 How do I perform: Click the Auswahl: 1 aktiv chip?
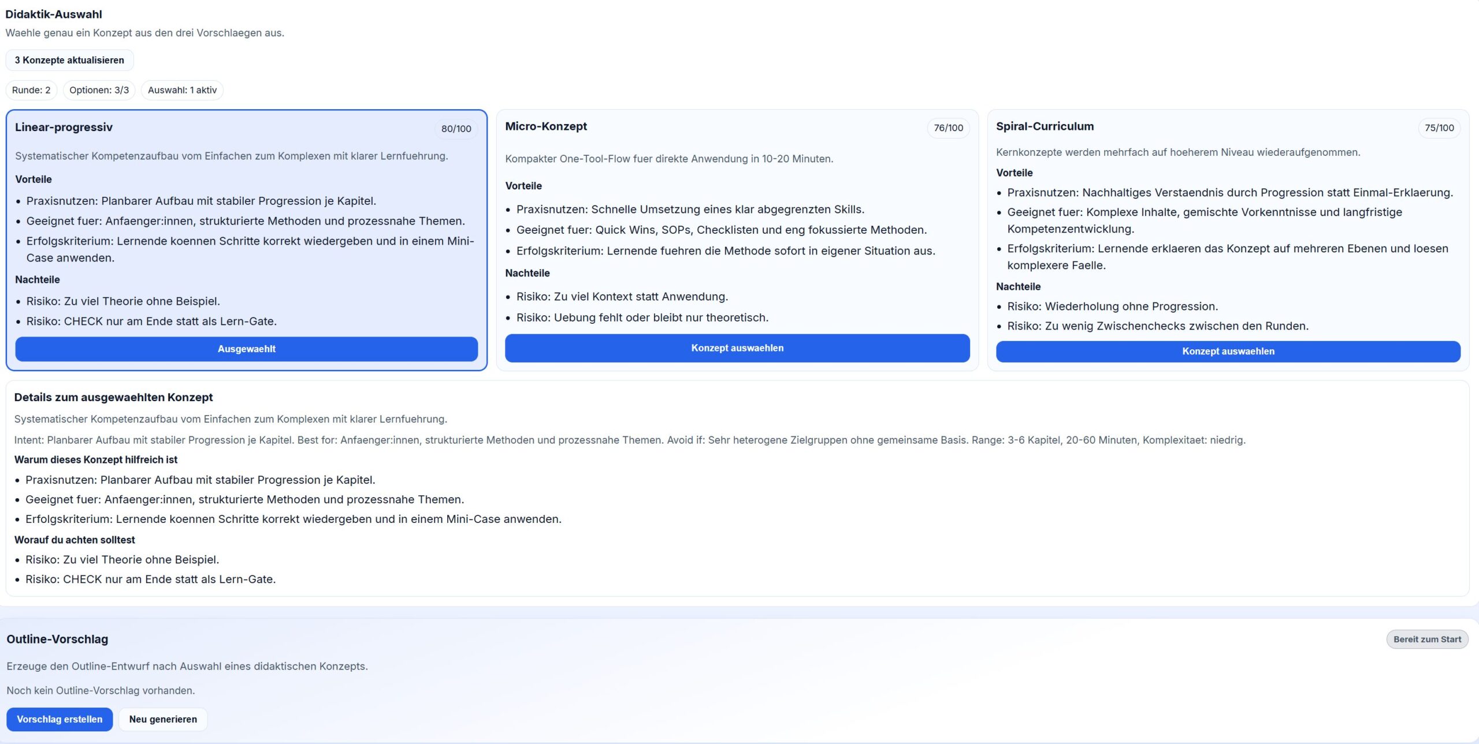(182, 90)
